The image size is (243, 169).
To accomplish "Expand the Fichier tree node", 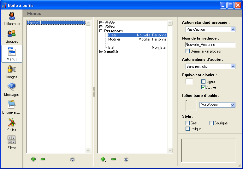I will (101, 23).
